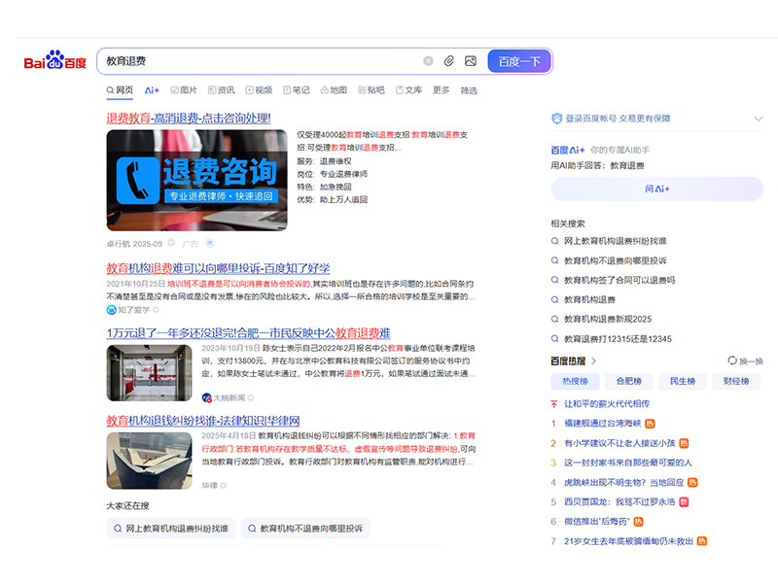The height and width of the screenshot is (583, 778).
Task: Click the paperclip file upload icon
Action: pyautogui.click(x=449, y=61)
